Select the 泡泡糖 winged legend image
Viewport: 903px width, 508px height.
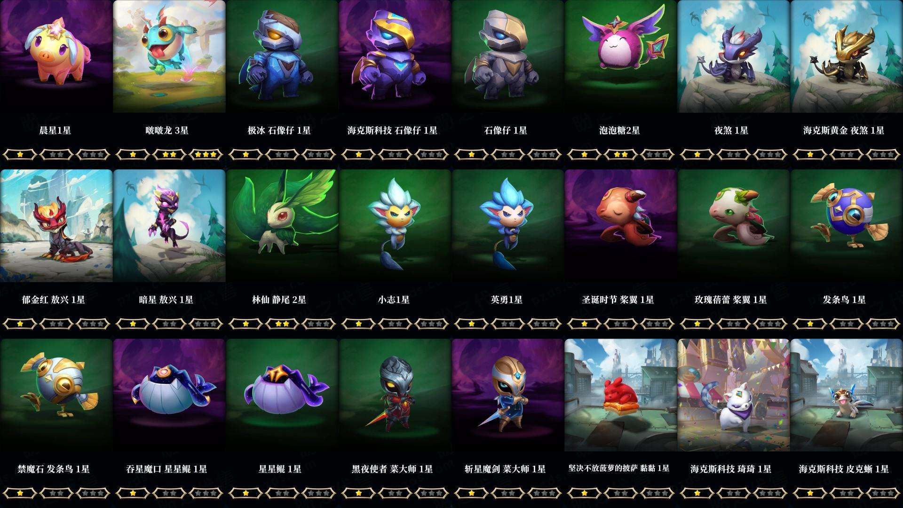621,56
